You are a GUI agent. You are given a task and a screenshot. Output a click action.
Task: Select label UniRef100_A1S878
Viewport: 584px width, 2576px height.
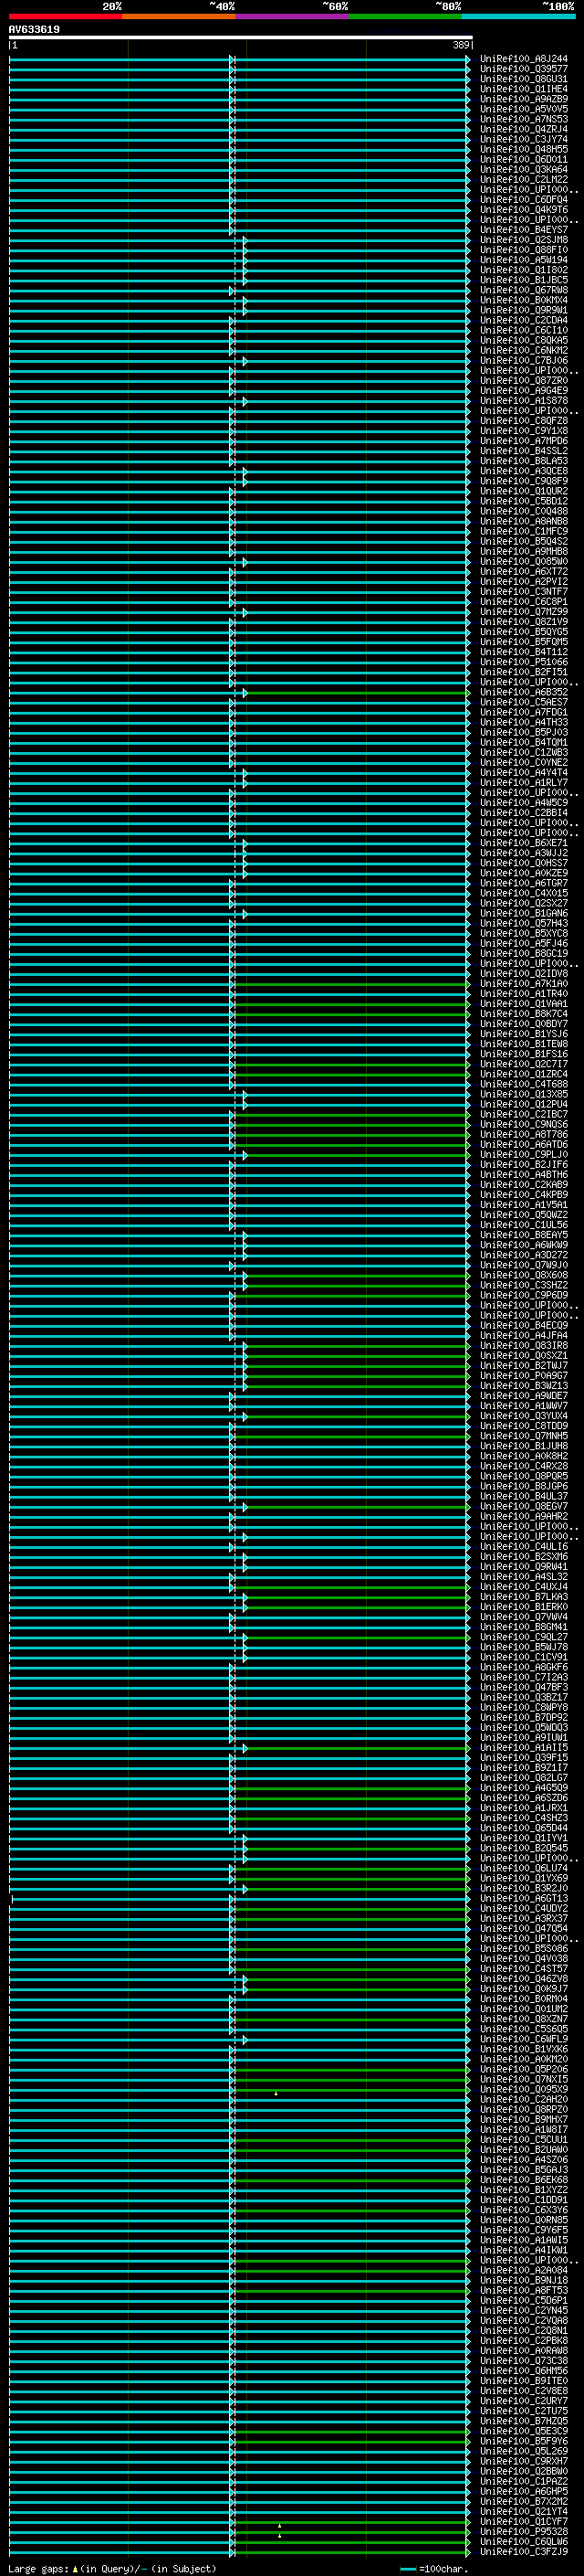524,400
